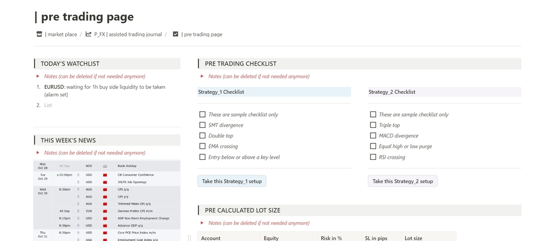555x241 pixels.
Task: Check the Triple top checkbox
Action: (373, 125)
